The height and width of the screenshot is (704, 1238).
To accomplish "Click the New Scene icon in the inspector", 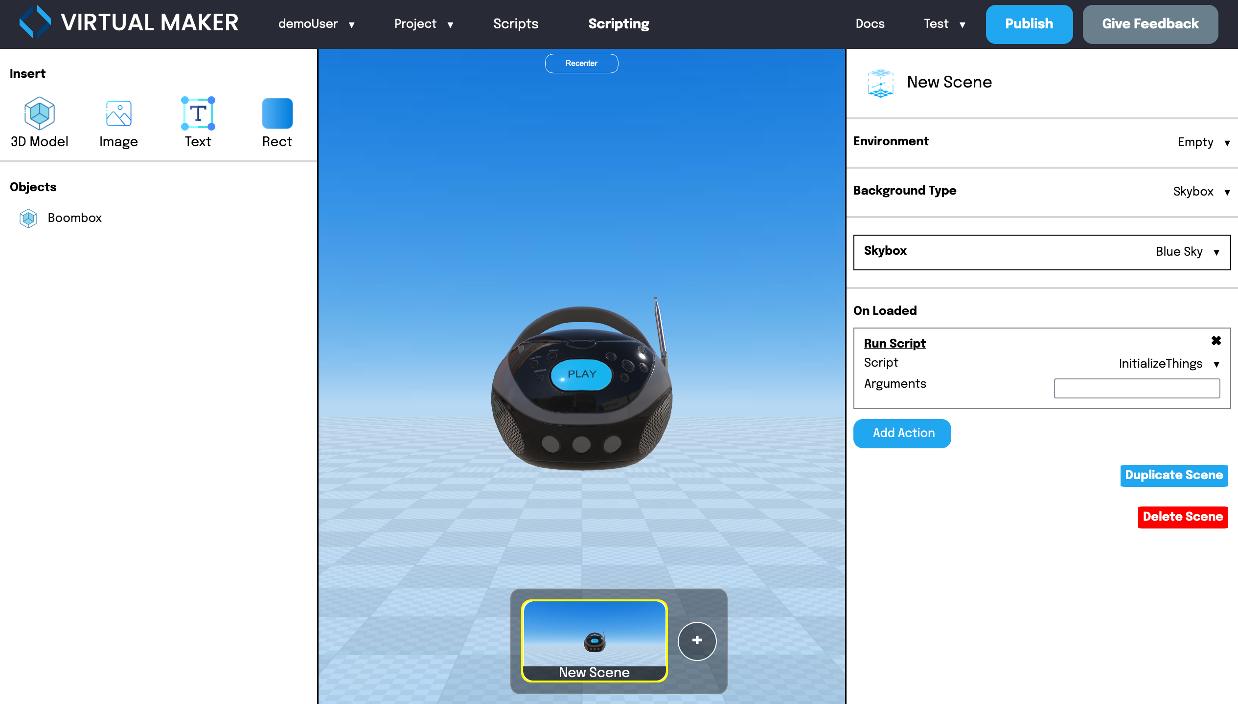I will click(x=880, y=82).
